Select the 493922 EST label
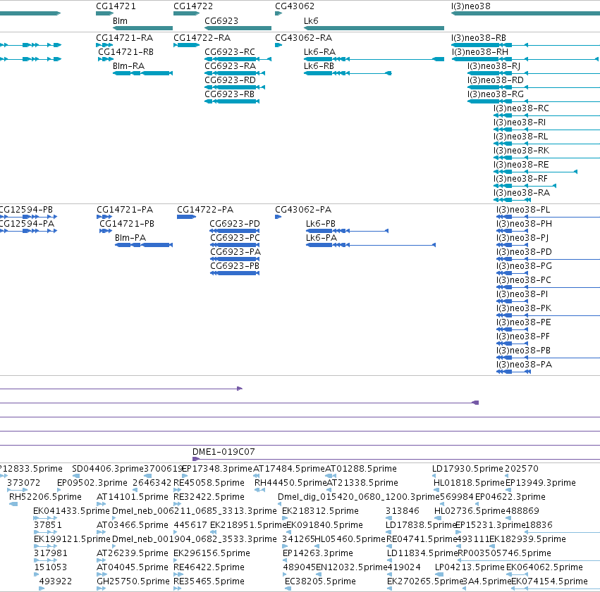 click(56, 581)
